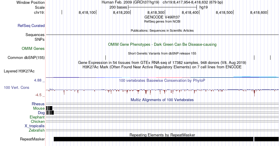This screenshot has width=279, height=146.
Task: Click the long black RepeatMasker element block
Action: click(x=154, y=139)
